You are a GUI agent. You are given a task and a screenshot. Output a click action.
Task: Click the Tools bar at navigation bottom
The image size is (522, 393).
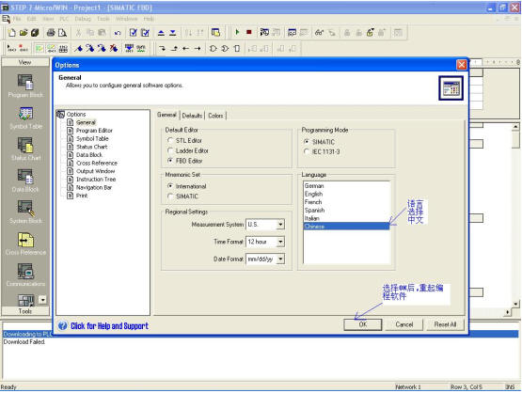click(25, 311)
